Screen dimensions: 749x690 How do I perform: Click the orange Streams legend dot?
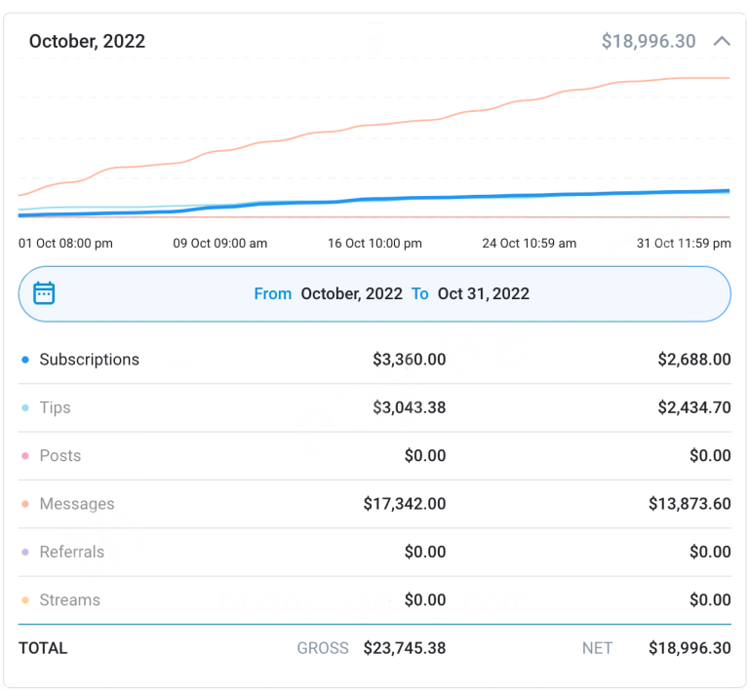tap(25, 600)
